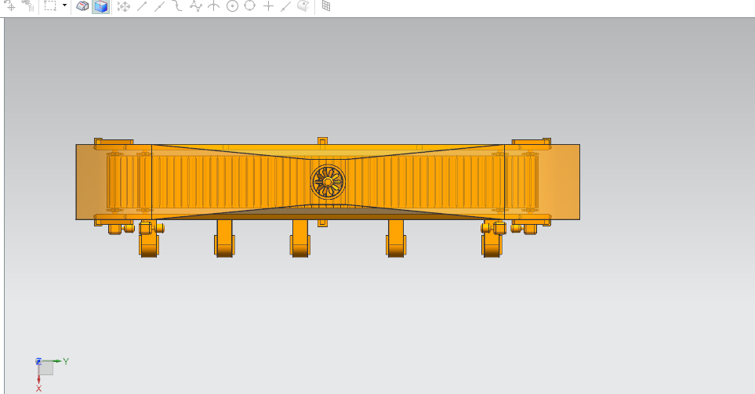
Task: Enable point on curve snap icon
Action: 286,6
